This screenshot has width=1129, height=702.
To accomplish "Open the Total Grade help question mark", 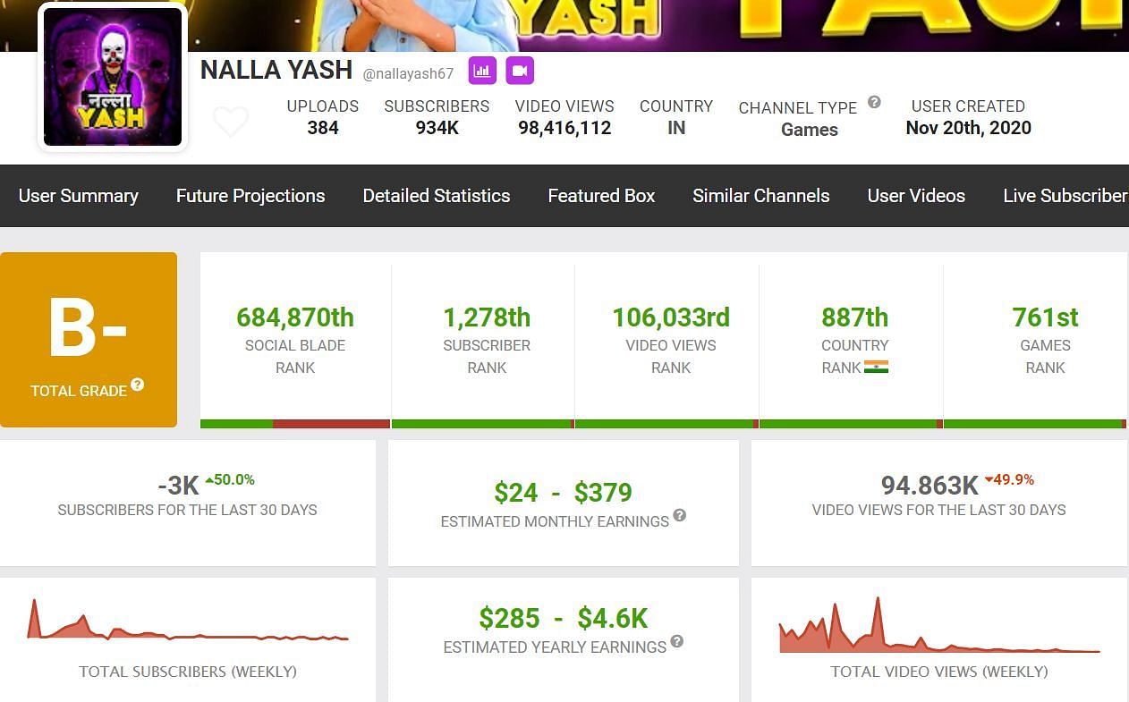I will pos(137,385).
